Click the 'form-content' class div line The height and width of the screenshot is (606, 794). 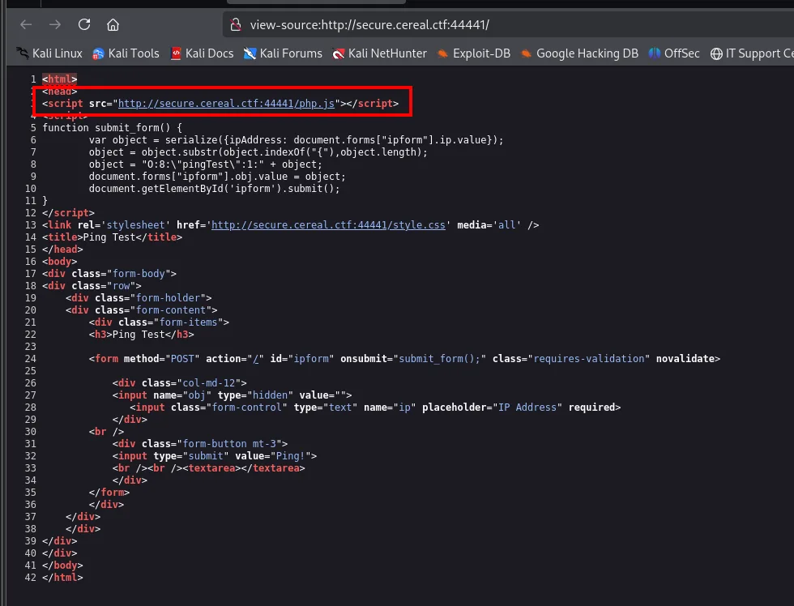click(141, 309)
